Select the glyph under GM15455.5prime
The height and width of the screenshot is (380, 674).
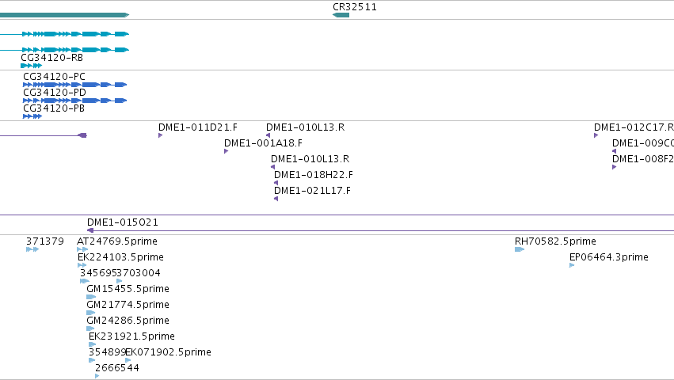(x=91, y=297)
